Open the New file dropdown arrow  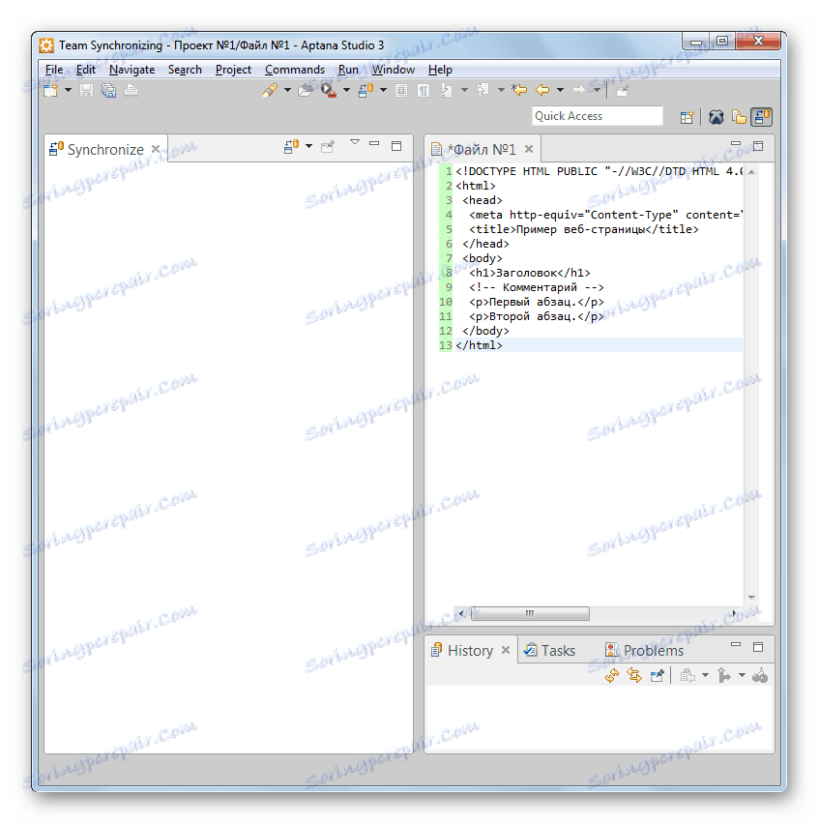click(x=68, y=90)
